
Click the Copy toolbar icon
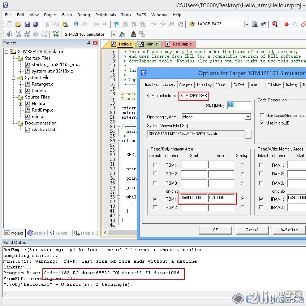56,24
